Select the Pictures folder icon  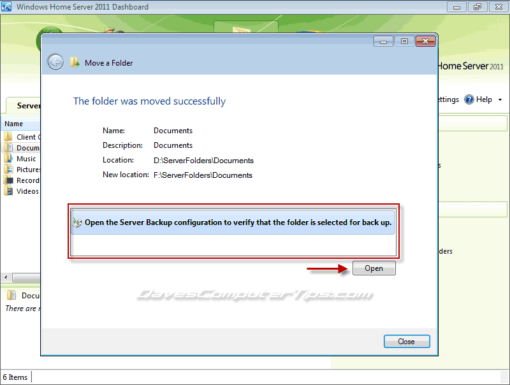pos(8,170)
